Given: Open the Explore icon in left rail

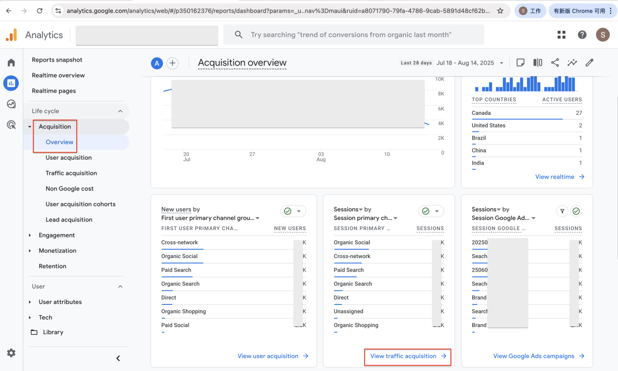Looking at the screenshot, I should (11, 104).
